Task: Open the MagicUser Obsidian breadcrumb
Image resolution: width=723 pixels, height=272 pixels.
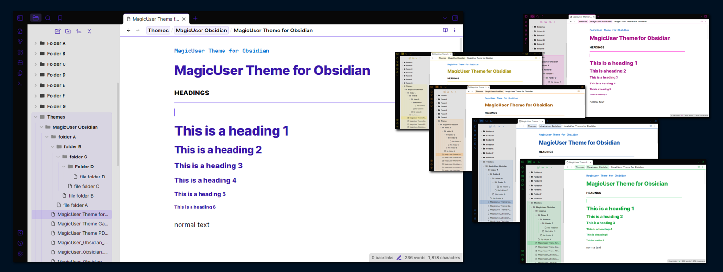Action: pos(201,31)
